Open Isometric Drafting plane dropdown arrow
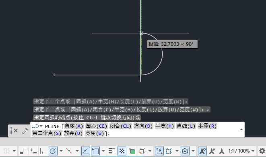Image resolution: width=266 pixels, height=157 pixels. pyautogui.click(x=77, y=151)
